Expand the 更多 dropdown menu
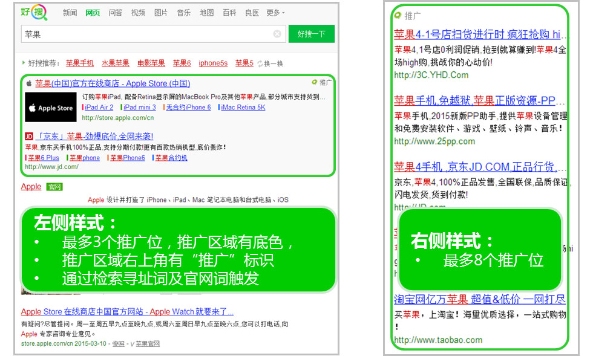Screen dimensions: 593x356 pos(275,13)
